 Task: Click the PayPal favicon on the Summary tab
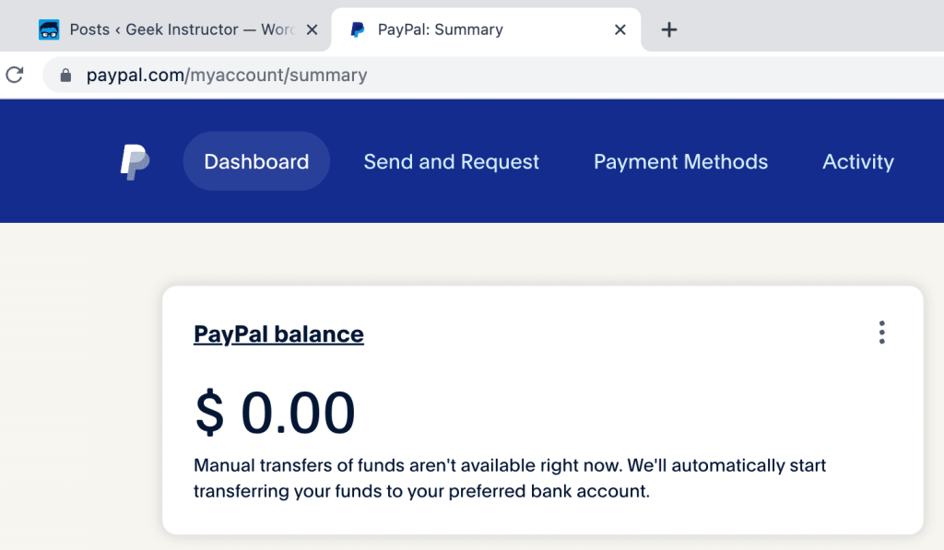(x=355, y=29)
